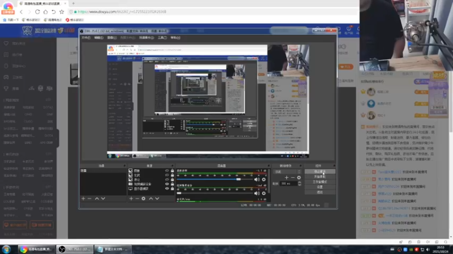Toggle visibility eye of the third source
This screenshot has height=254, width=453.
[x=167, y=179]
